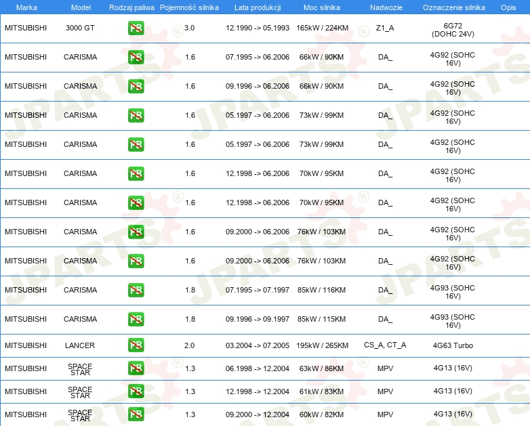
Task: Select the 6G72 (DOHC 24V) engine cell
Action: coord(453,30)
